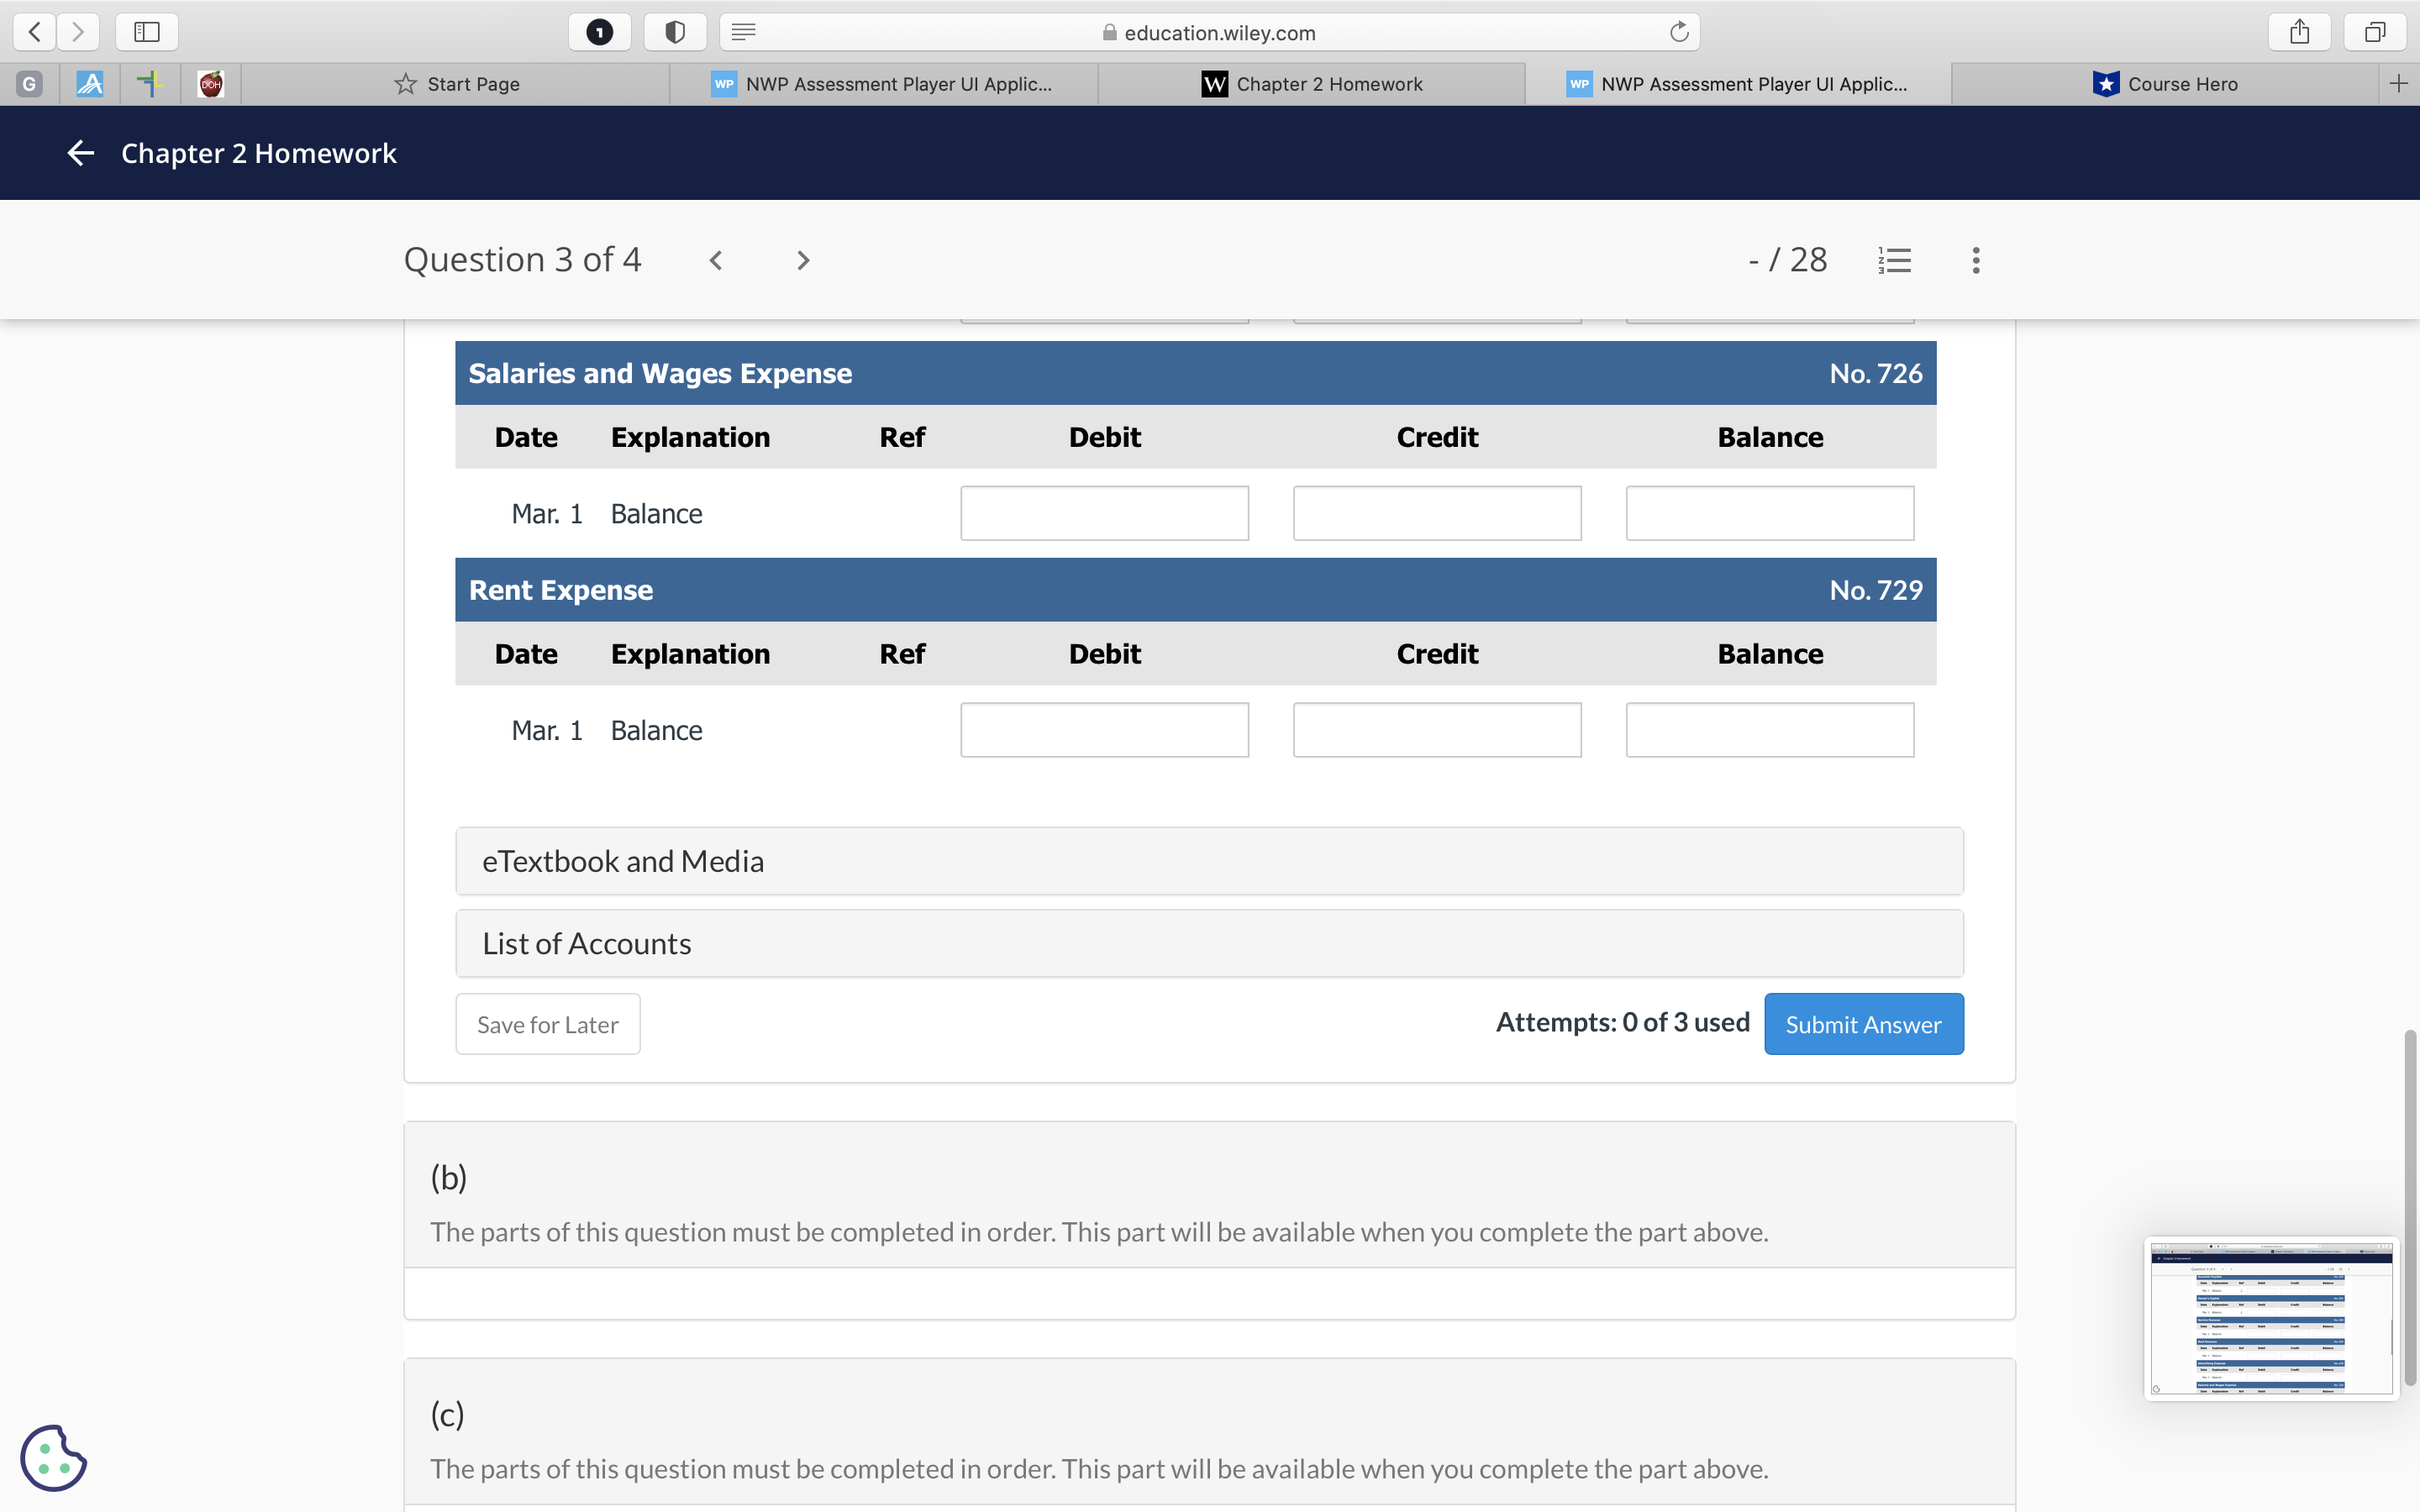Click the privacy shield icon in toolbar

[675, 32]
